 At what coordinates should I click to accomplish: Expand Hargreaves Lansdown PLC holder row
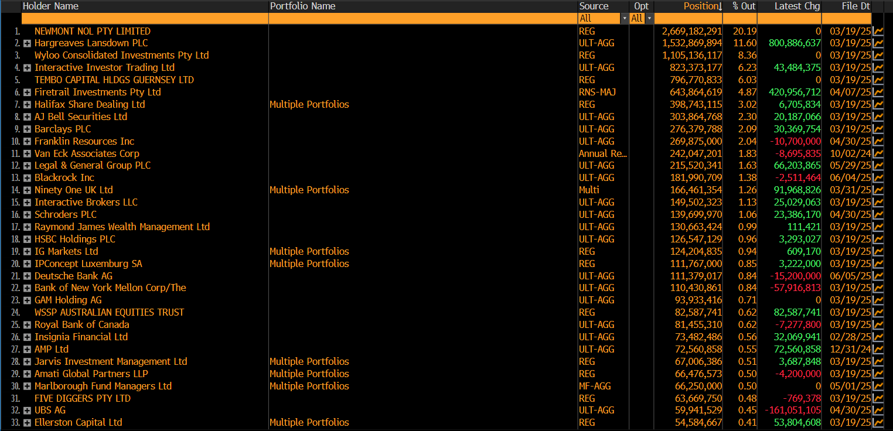(x=27, y=43)
